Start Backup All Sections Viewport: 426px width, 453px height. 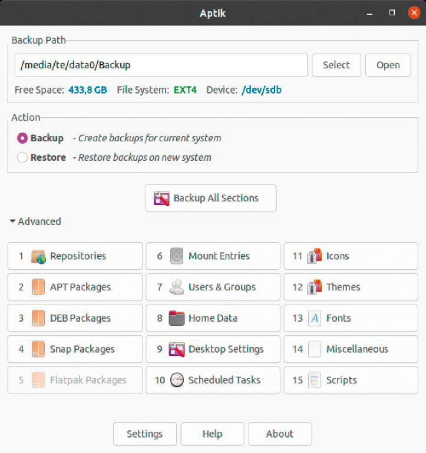pos(211,198)
